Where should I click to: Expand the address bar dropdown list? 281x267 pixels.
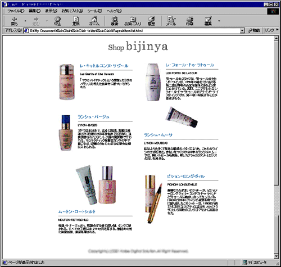(242, 30)
